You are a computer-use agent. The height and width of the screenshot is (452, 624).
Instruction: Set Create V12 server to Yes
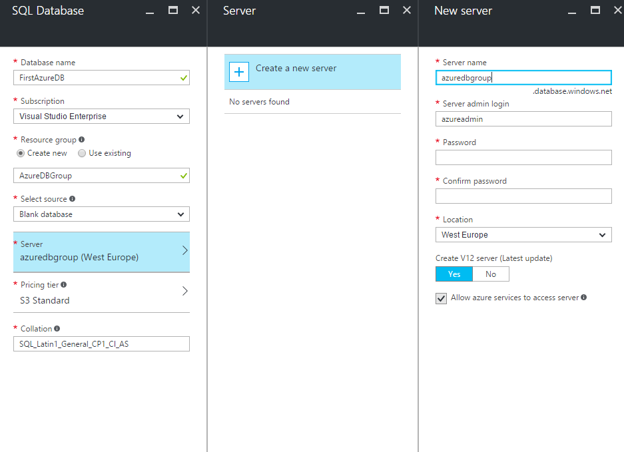454,274
